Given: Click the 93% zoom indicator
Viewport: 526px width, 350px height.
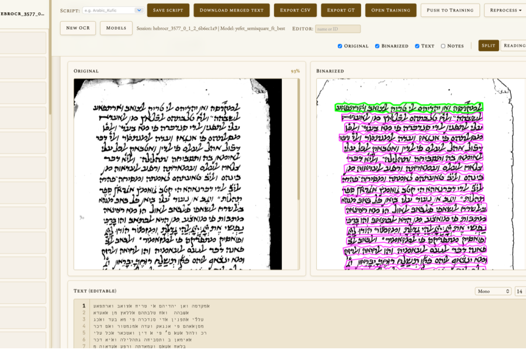Looking at the screenshot, I should 295,71.
